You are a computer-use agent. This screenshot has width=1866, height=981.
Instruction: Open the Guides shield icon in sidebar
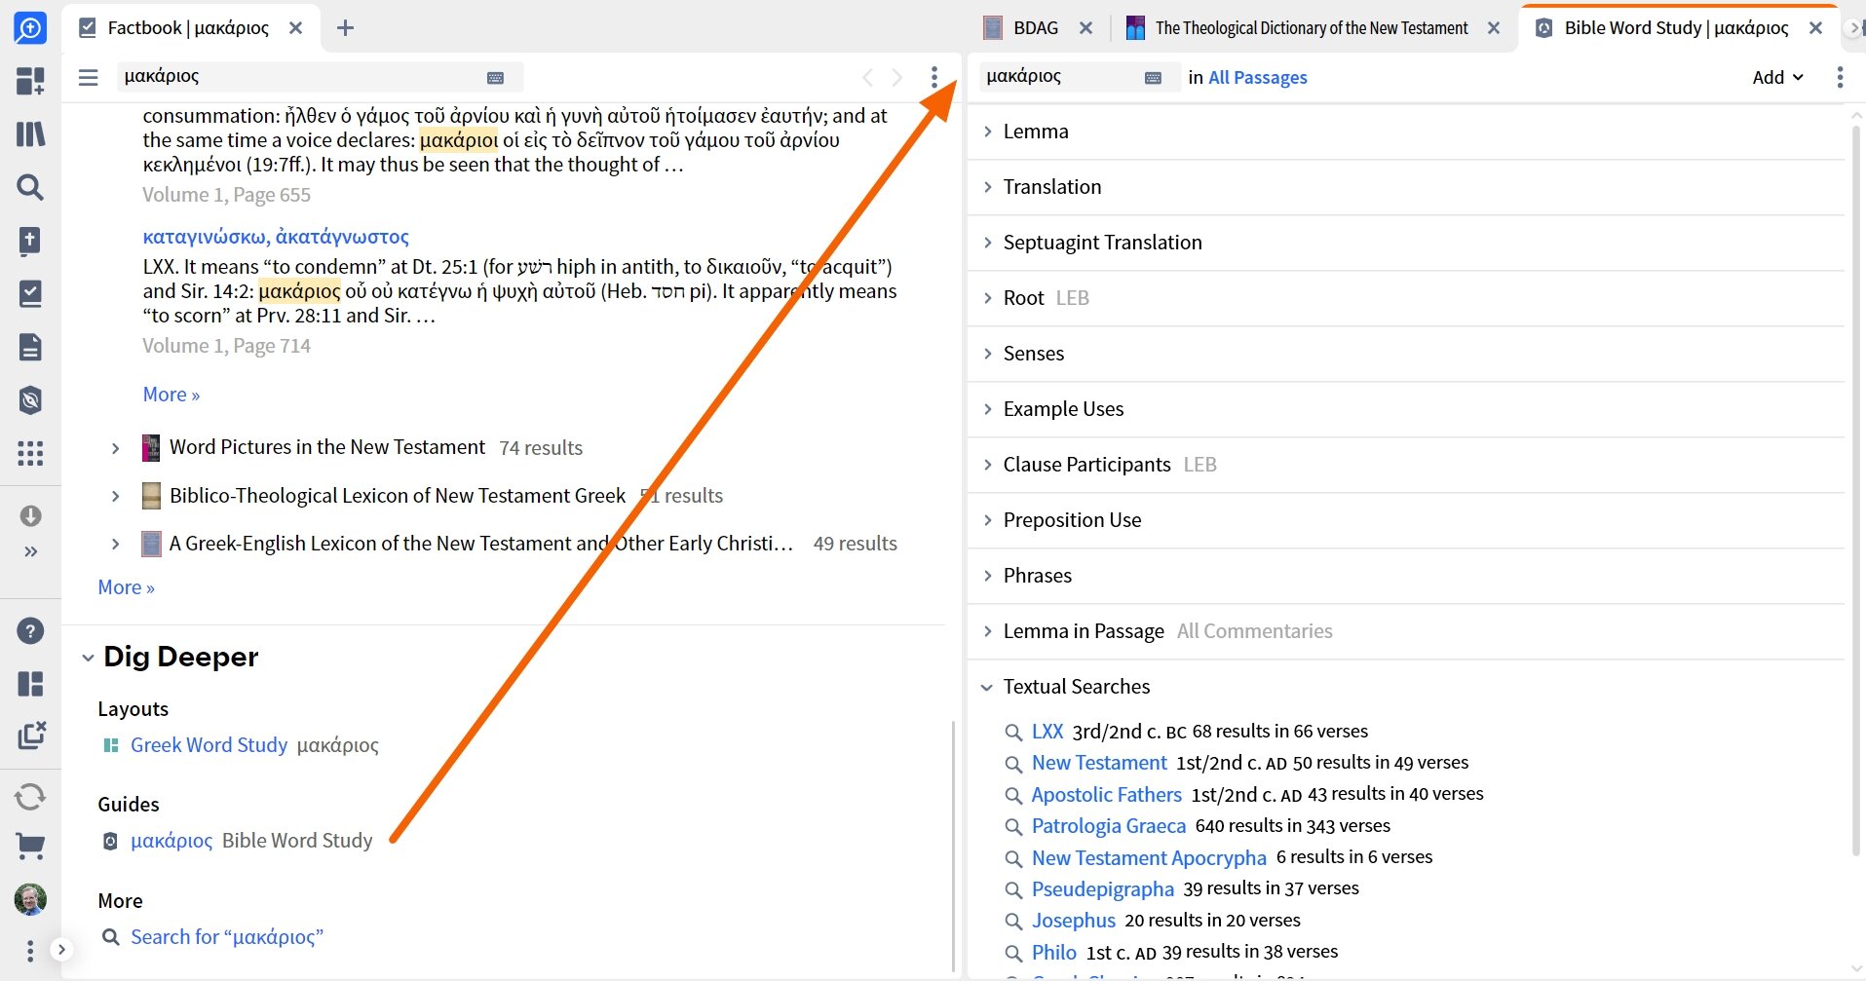pos(30,399)
